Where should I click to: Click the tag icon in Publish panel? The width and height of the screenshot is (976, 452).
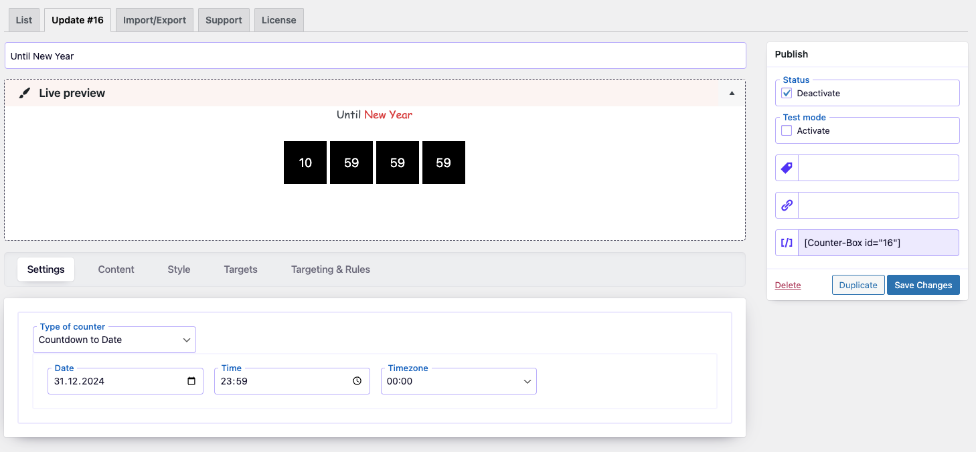tap(787, 168)
